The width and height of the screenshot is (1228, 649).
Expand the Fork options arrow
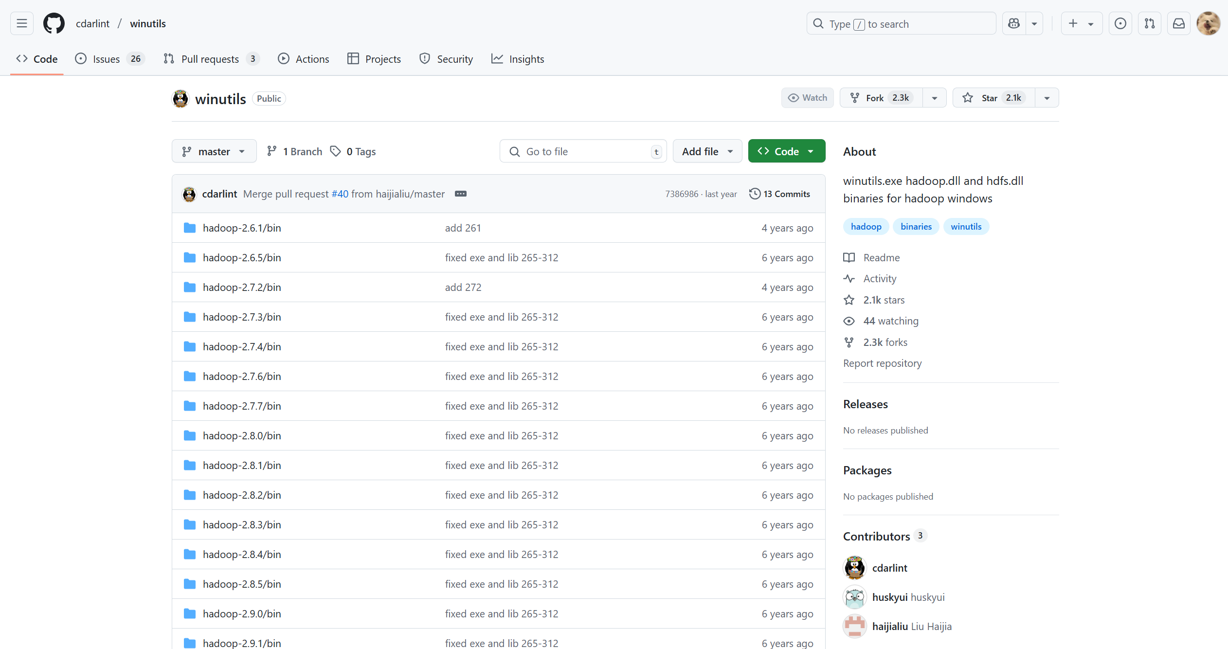934,98
